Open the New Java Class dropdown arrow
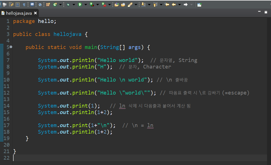Image resolution: width=271 pixels, height=165 pixels. tap(60, 5)
